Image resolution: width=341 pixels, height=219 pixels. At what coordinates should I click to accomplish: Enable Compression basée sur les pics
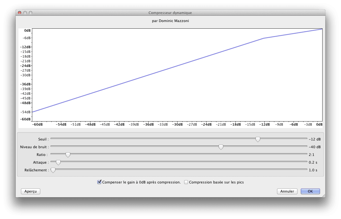(186, 182)
